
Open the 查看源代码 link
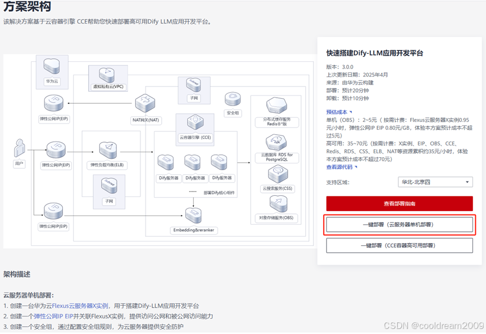342,167
